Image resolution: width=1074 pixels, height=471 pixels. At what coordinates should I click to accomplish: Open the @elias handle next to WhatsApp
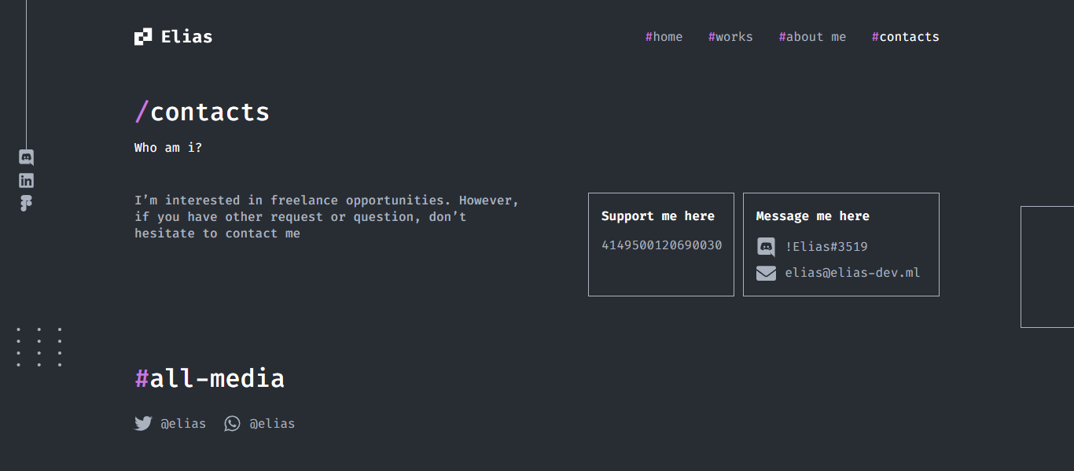272,424
